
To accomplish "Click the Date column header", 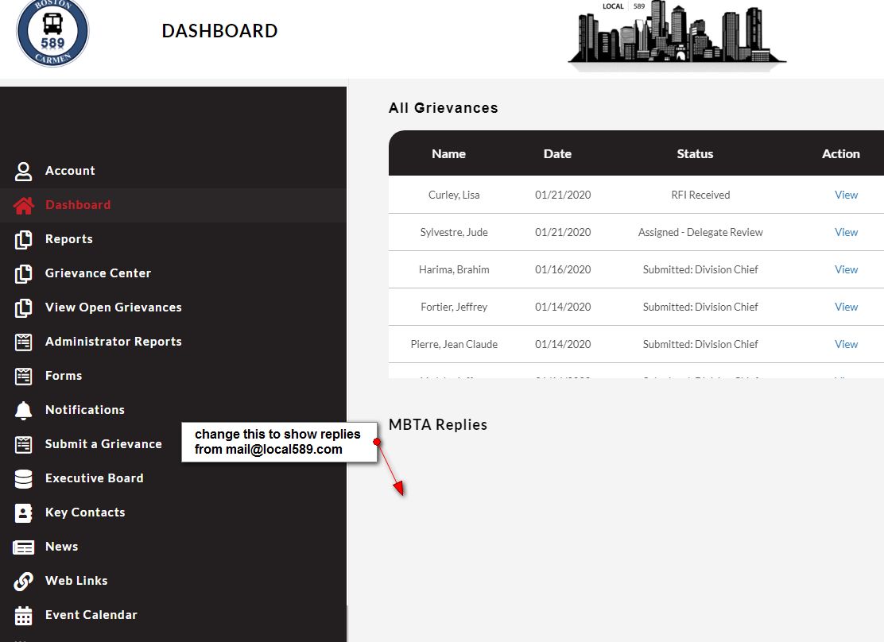I will (x=557, y=154).
